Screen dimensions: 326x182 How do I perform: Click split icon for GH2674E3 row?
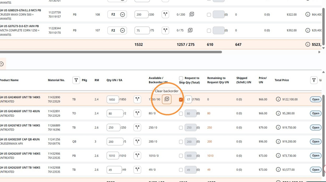tap(137, 128)
